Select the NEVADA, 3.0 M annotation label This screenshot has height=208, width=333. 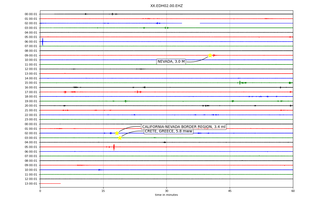coord(171,62)
